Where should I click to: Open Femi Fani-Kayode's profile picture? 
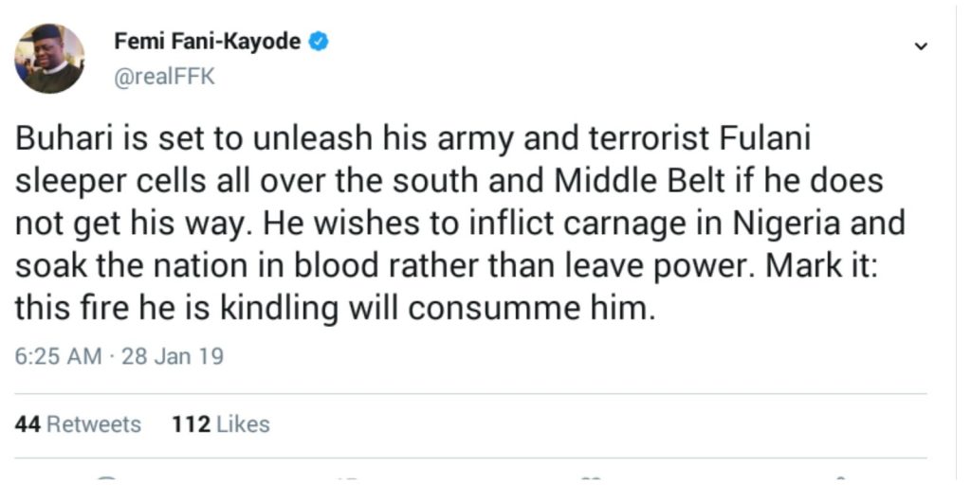[x=49, y=58]
